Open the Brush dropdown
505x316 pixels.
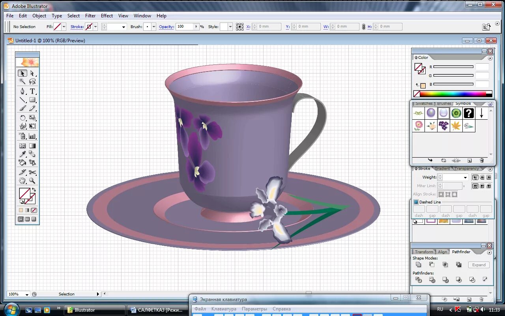pyautogui.click(x=154, y=27)
